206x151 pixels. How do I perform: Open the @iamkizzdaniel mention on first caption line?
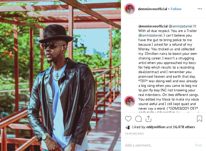(180, 26)
